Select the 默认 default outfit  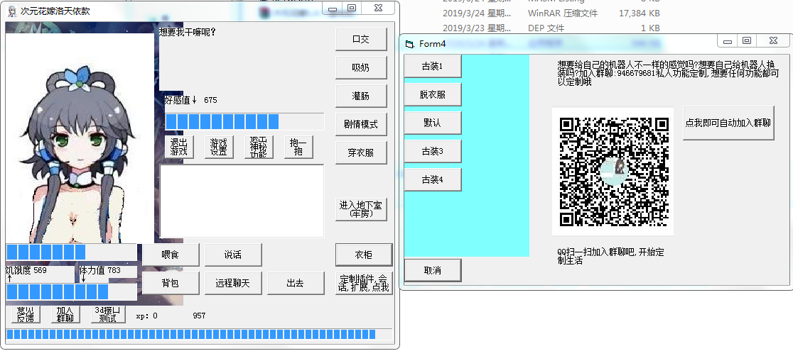433,123
